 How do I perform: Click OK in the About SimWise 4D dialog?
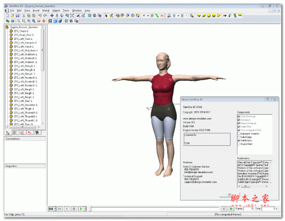coord(229,194)
